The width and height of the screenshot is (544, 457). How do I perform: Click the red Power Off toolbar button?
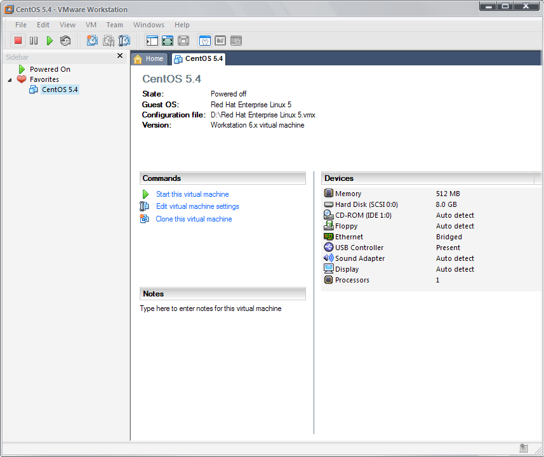[x=18, y=41]
